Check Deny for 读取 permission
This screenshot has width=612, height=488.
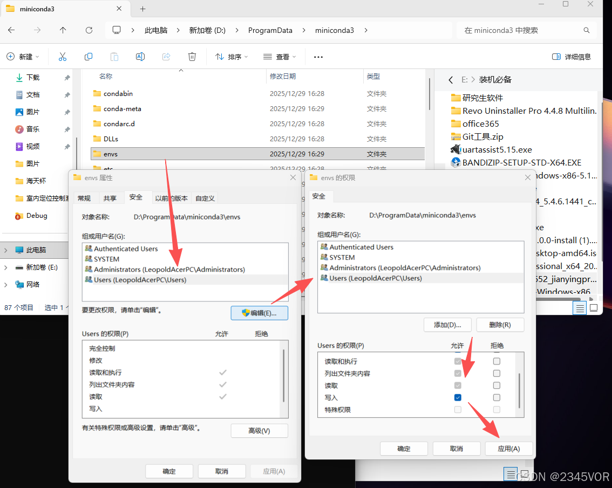497,386
